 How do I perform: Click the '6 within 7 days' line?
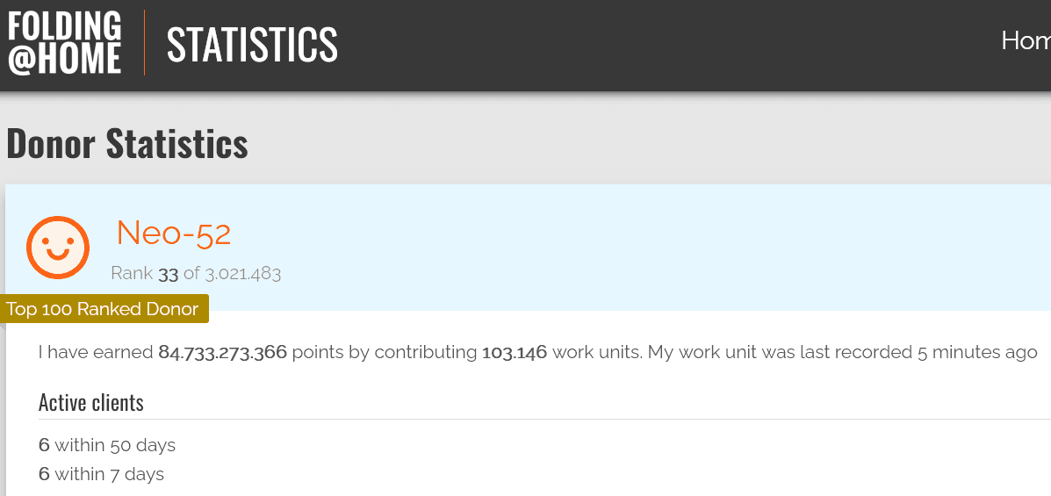[101, 474]
